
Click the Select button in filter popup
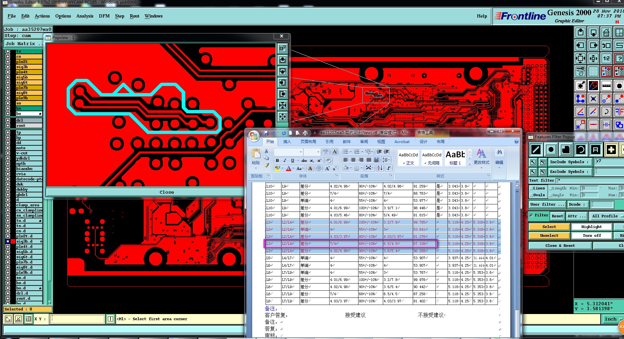[549, 227]
